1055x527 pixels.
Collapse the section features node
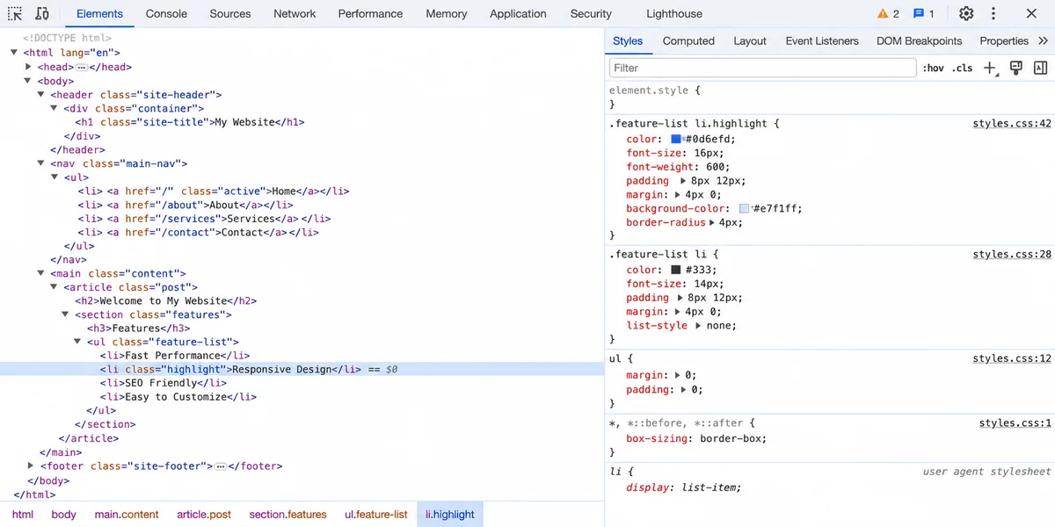[66, 314]
